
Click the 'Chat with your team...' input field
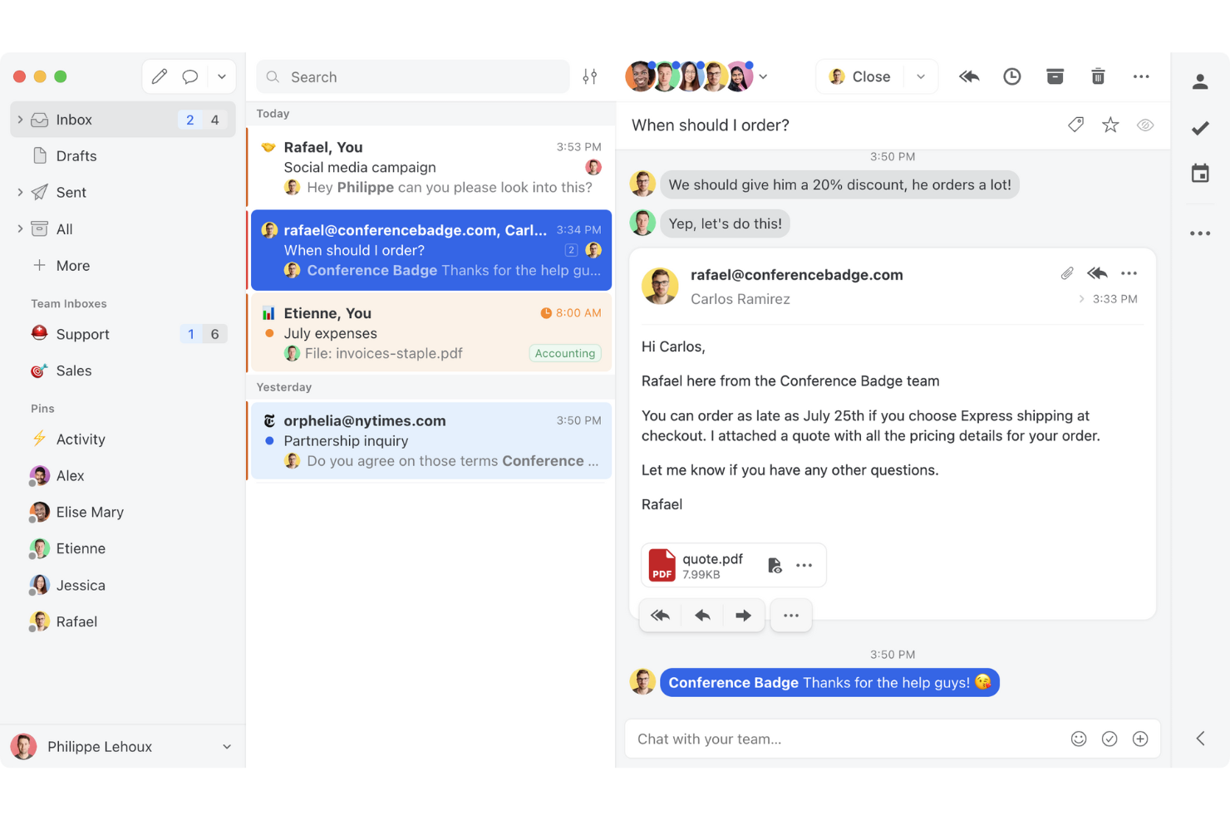(839, 739)
